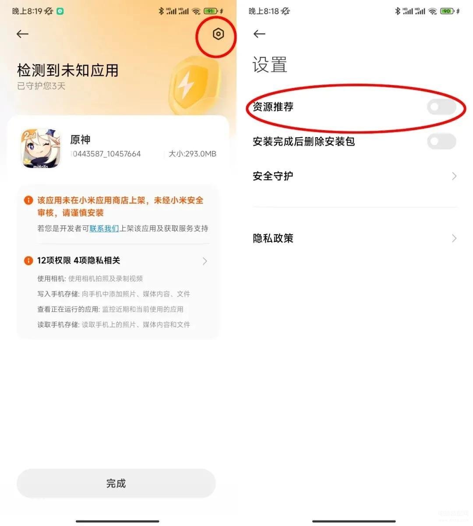Screen dimensions: 473x526
Task: Go back from the unknown app detection screen
Action: coord(22,34)
